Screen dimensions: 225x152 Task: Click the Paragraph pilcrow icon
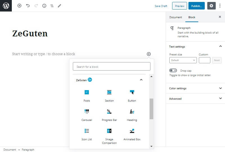pos(172,28)
